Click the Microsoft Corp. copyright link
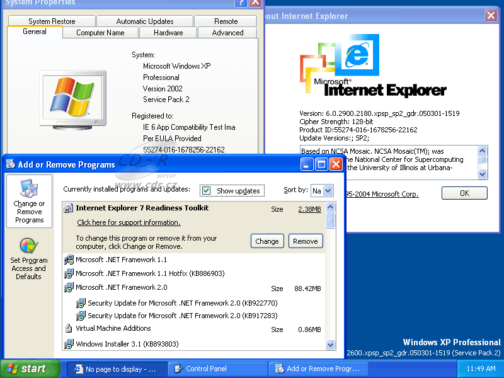 click(382, 194)
